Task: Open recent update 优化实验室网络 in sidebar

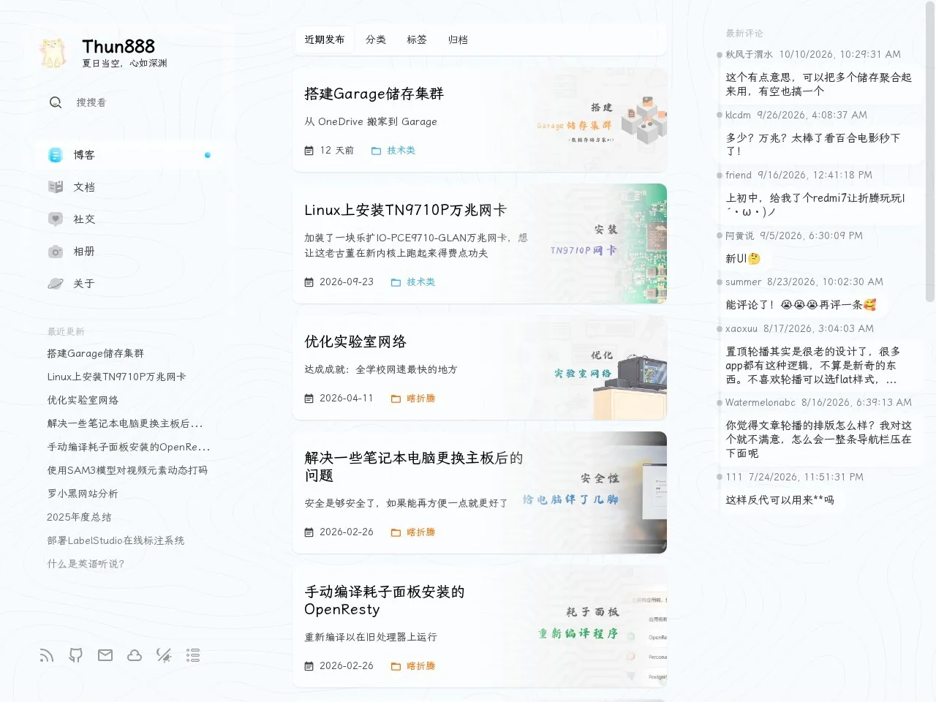Action: pyautogui.click(x=83, y=400)
